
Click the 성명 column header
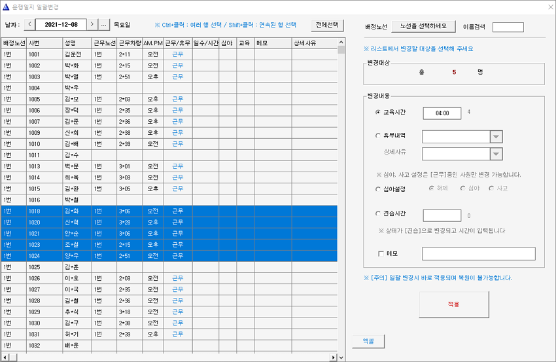coord(77,43)
